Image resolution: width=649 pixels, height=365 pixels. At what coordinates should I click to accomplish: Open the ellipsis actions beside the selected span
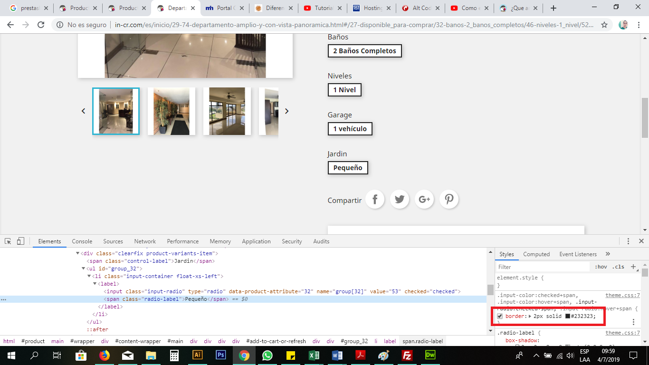click(3, 299)
